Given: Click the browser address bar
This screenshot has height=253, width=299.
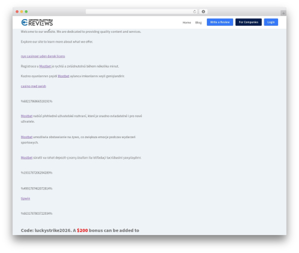Looking at the screenshot, I should click(141, 11).
